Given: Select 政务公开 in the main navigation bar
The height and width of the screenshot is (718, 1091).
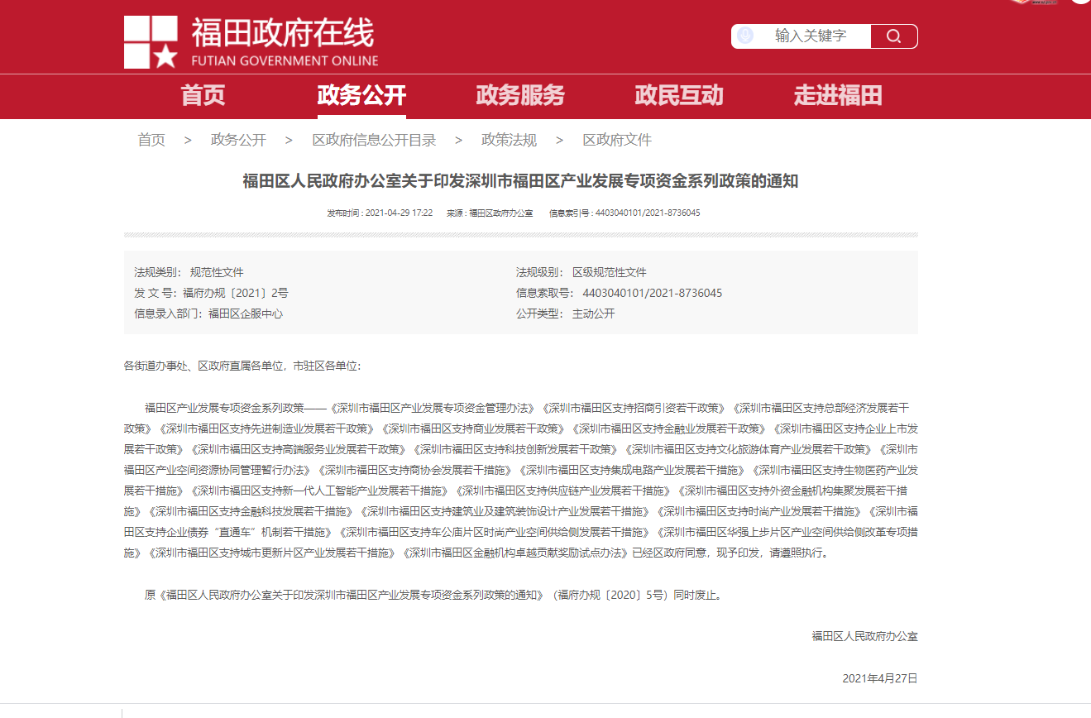Looking at the screenshot, I should tap(361, 96).
